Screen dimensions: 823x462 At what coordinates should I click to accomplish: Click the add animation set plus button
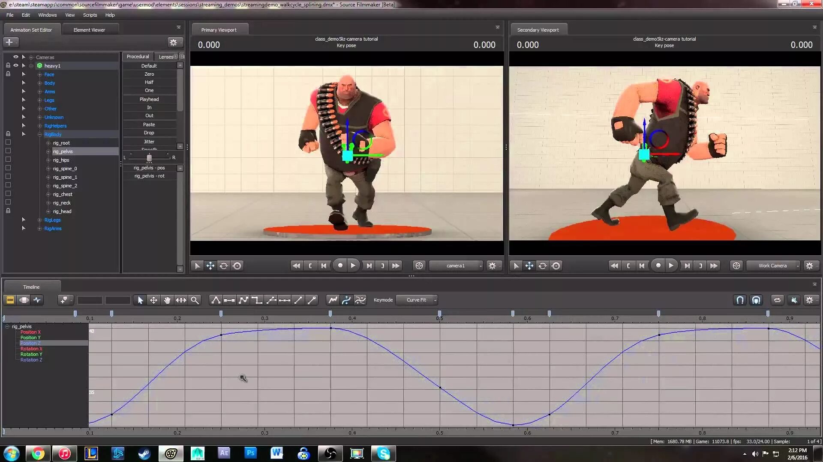9,42
